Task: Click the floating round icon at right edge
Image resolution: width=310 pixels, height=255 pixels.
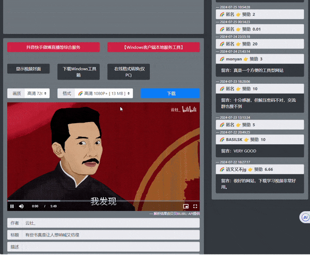Action: point(305,218)
